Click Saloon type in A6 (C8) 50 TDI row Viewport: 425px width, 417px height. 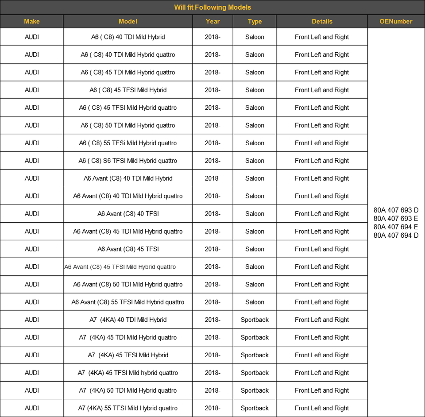coord(255,125)
